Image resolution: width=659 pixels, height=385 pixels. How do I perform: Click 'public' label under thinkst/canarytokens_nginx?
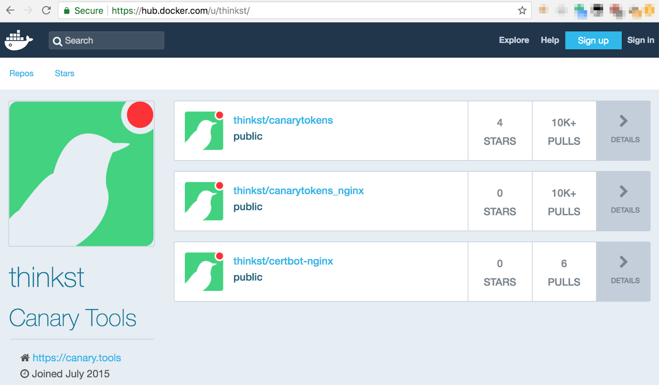[x=248, y=207]
